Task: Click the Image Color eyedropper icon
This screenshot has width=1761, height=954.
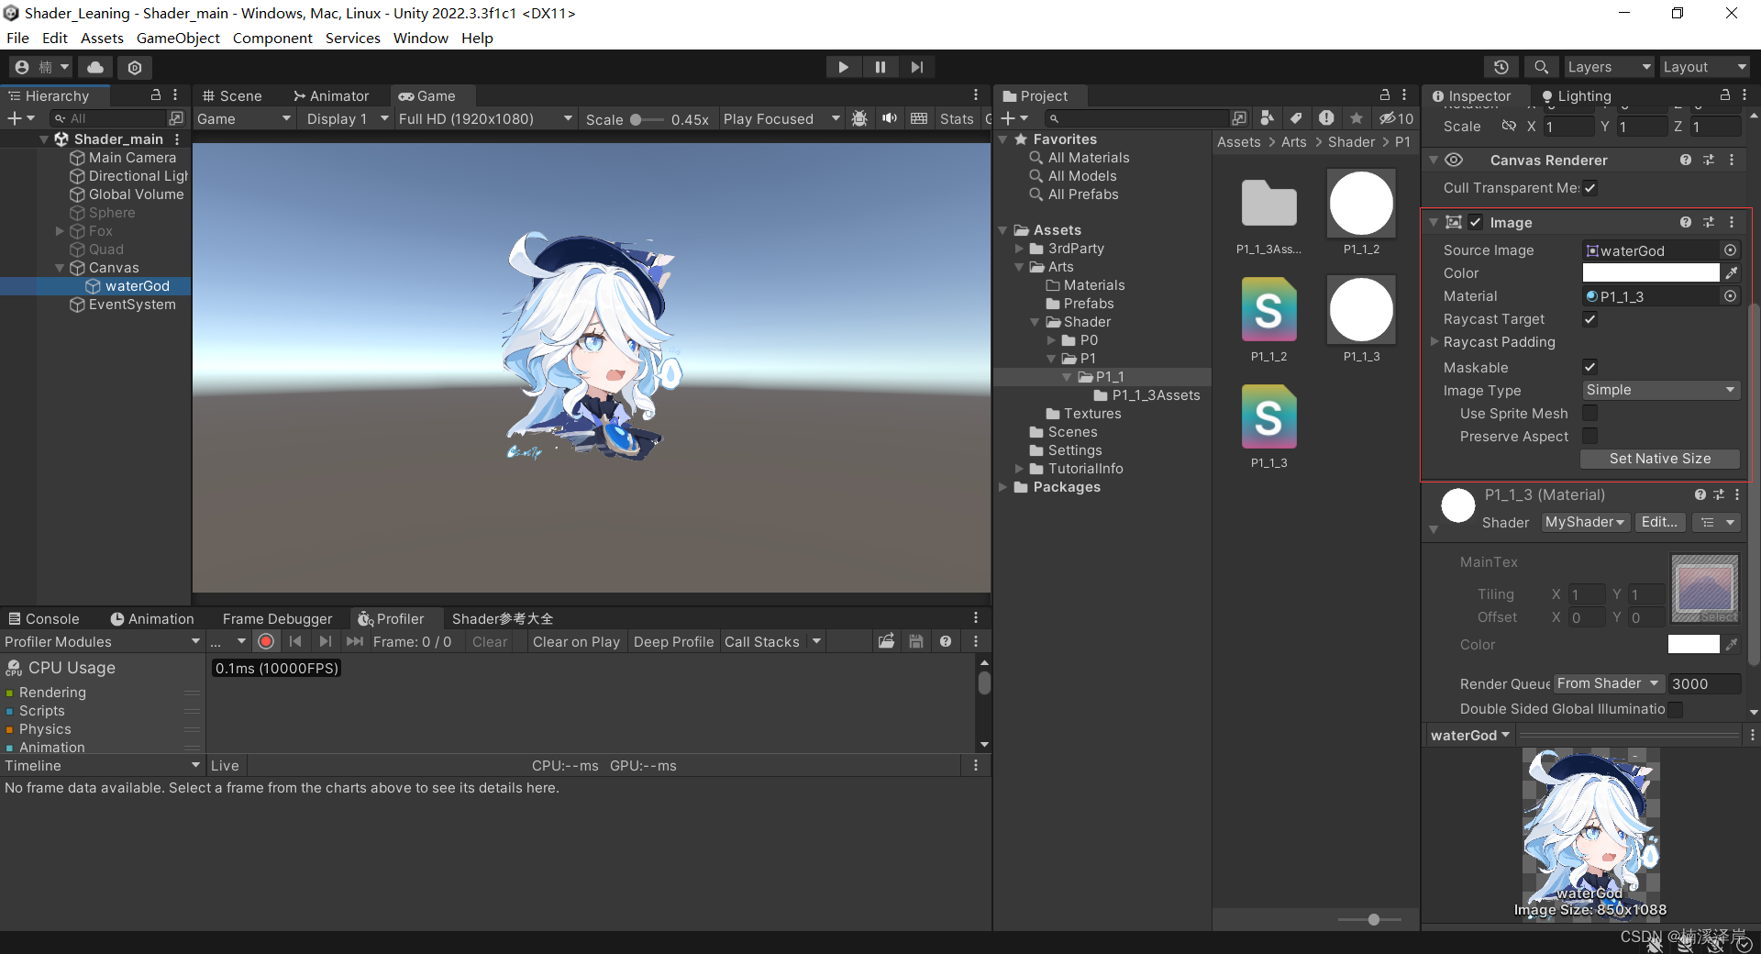Action: 1732,273
